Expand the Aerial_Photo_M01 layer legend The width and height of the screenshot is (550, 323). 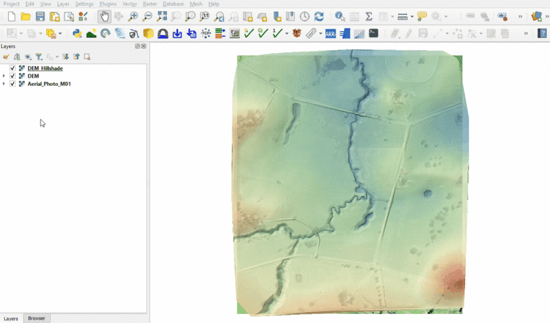(4, 84)
